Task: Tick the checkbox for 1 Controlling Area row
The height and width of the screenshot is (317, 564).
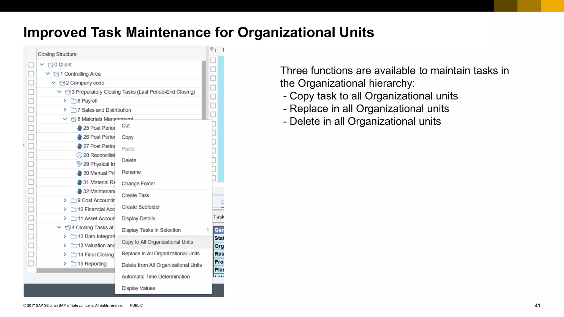Action: [31, 74]
